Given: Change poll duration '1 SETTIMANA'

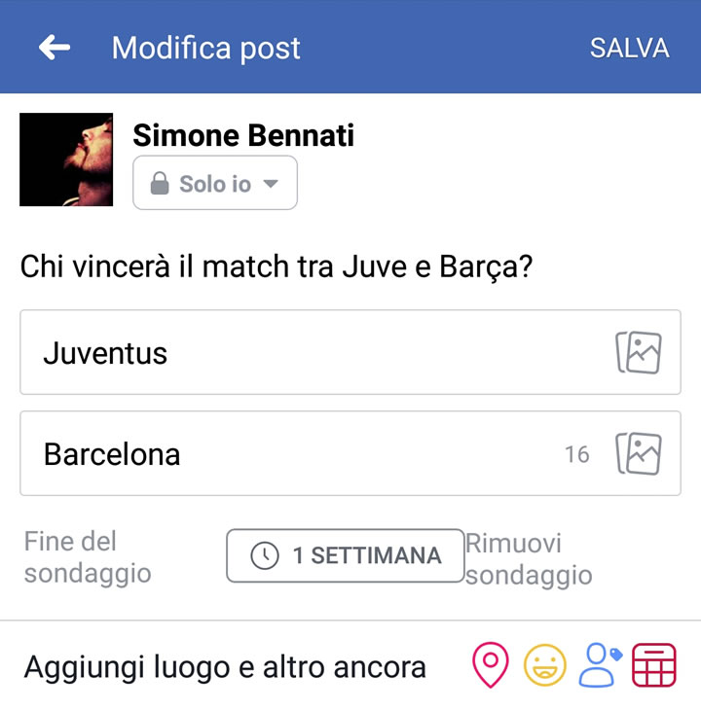Looking at the screenshot, I should click(346, 555).
